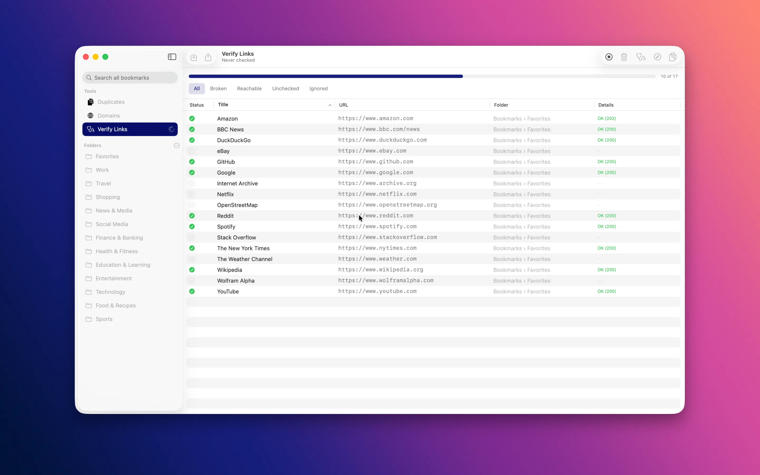
Task: Click the link verification progress bar
Action: tap(422, 76)
